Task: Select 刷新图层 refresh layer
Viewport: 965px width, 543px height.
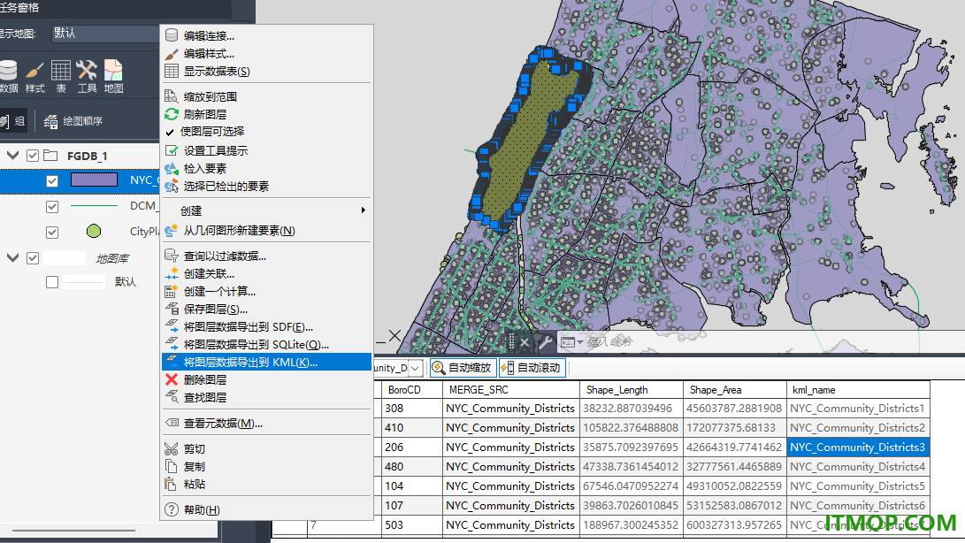Action: (x=266, y=114)
